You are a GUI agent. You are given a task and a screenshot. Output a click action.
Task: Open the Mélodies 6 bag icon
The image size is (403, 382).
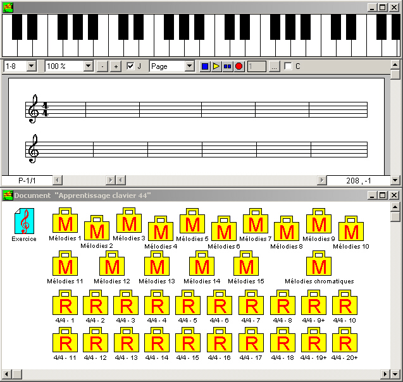224,228
